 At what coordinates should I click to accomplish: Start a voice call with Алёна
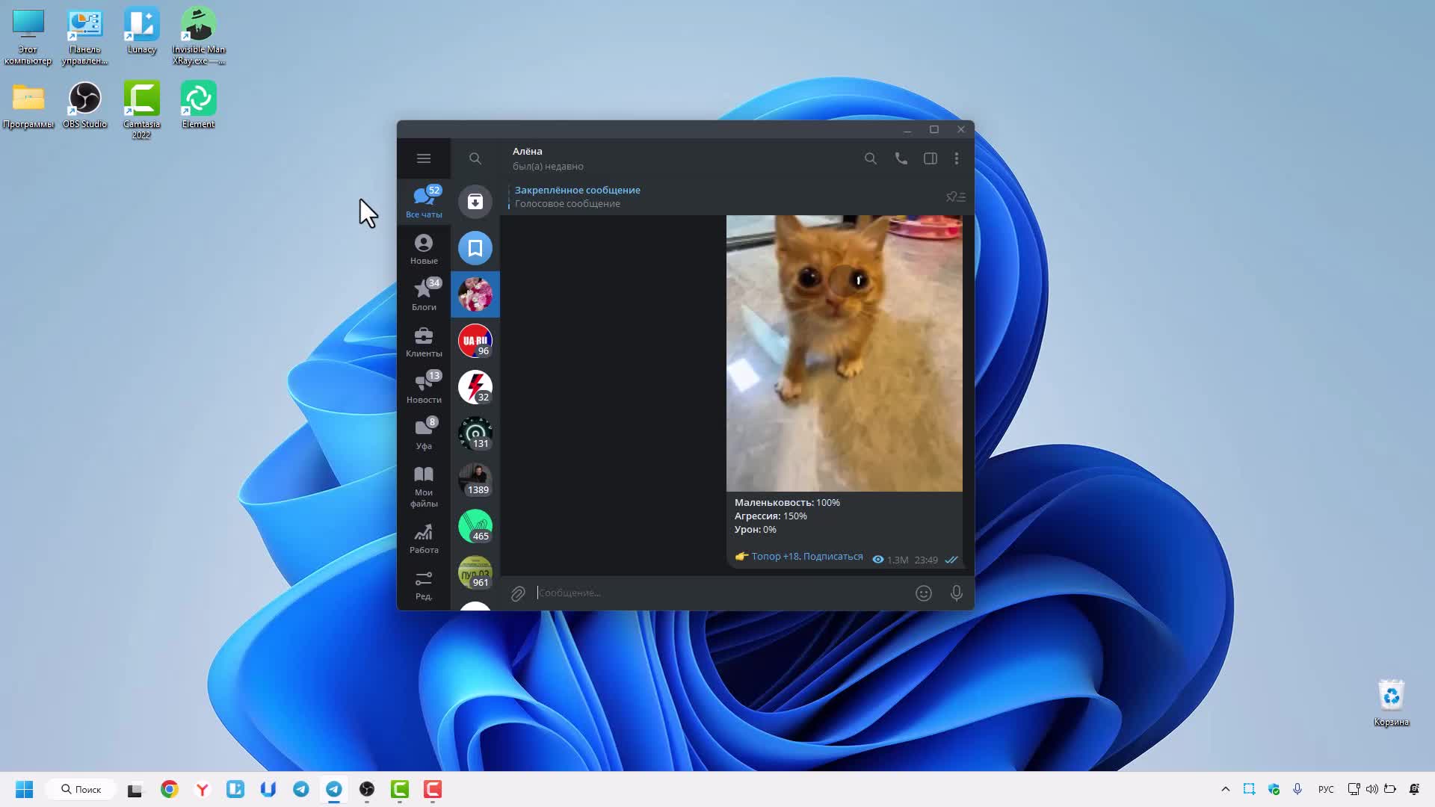click(901, 158)
